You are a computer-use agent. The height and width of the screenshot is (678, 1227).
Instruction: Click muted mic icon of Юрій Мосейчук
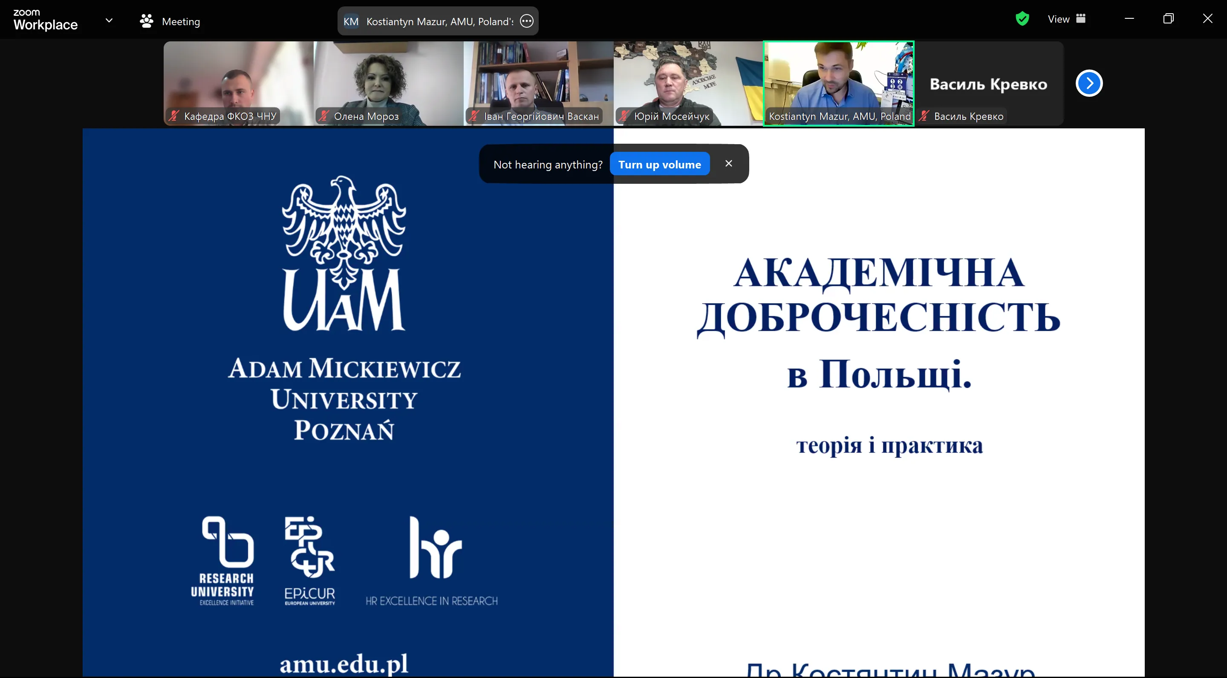[x=624, y=116]
